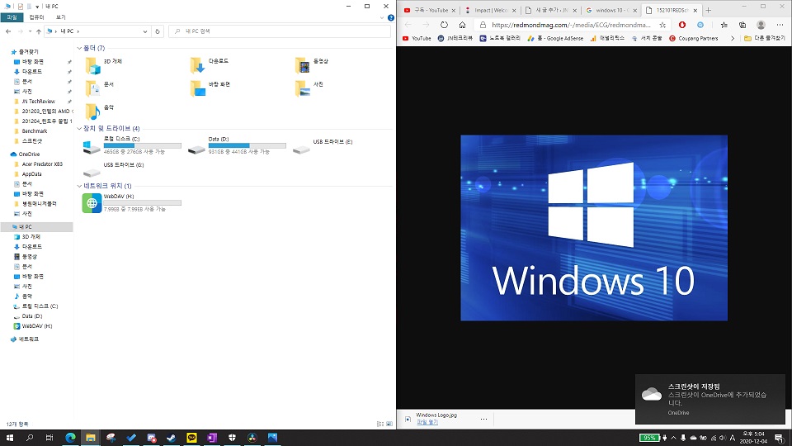Image resolution: width=792 pixels, height=446 pixels.
Task: Show hidden system tray icons
Action: click(x=673, y=438)
